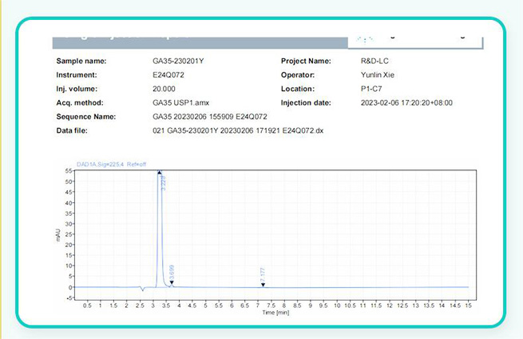
Task: Click the 15 tick on time axis
Action: click(468, 305)
